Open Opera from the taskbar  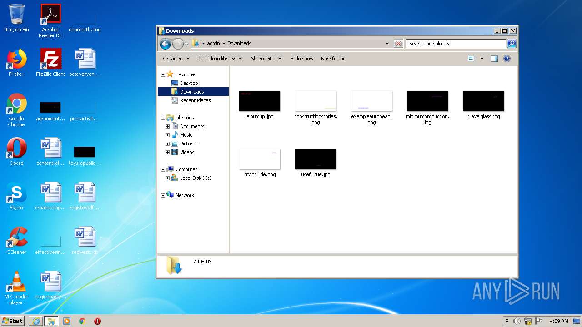tap(97, 321)
